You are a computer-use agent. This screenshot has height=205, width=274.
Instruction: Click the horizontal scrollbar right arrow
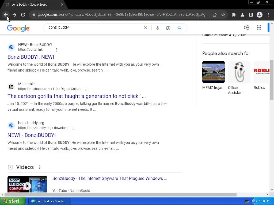click(x=267, y=195)
